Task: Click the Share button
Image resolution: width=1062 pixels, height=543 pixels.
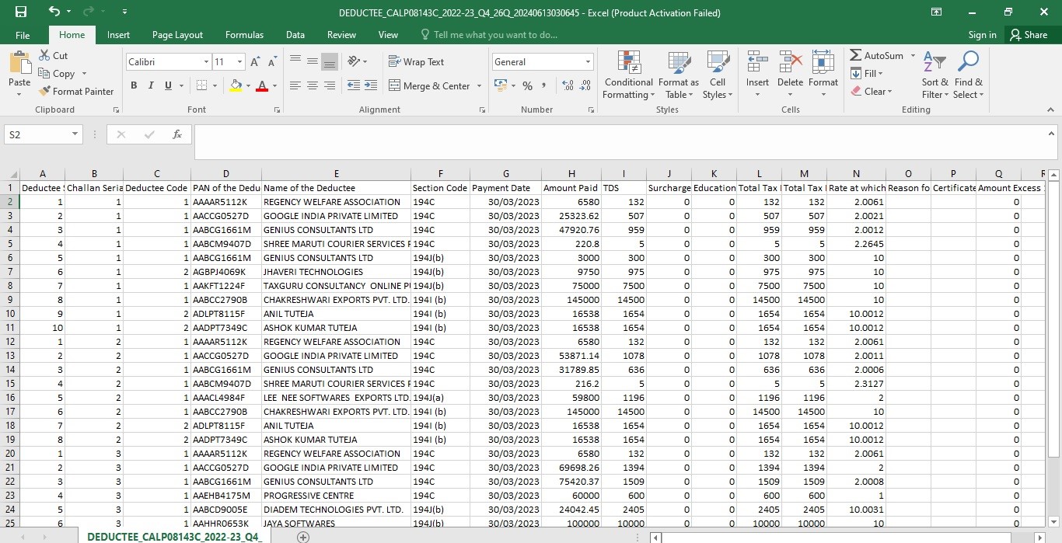Action: [1029, 35]
